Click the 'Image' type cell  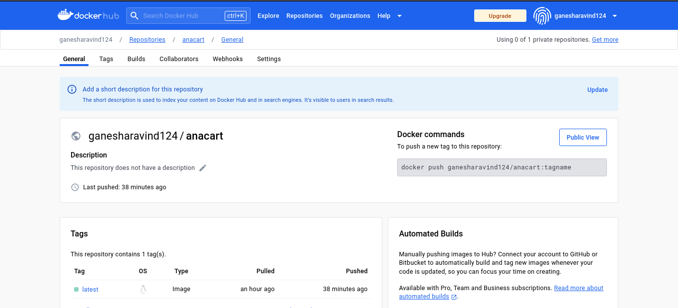coord(181,289)
